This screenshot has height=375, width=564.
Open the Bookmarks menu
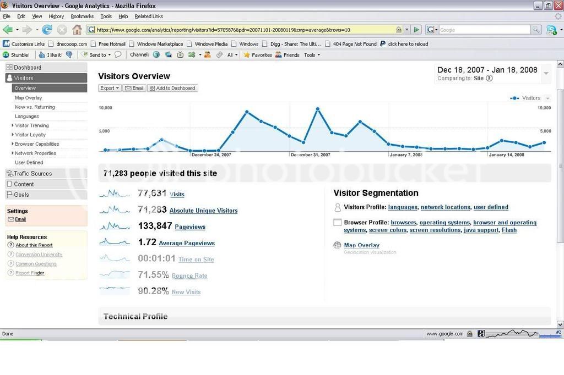coord(82,16)
